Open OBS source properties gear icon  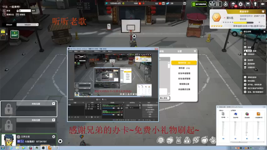tap(92, 117)
